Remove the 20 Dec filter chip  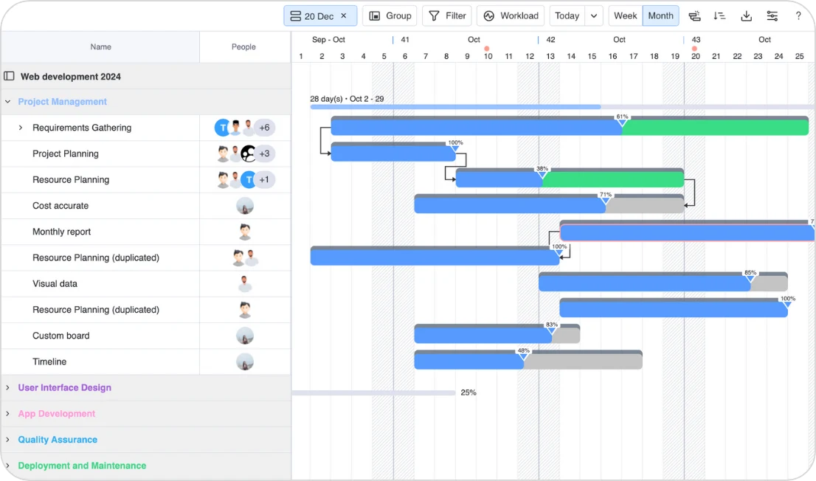coord(343,15)
